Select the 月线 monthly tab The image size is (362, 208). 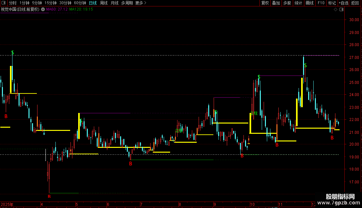(x=114, y=3)
